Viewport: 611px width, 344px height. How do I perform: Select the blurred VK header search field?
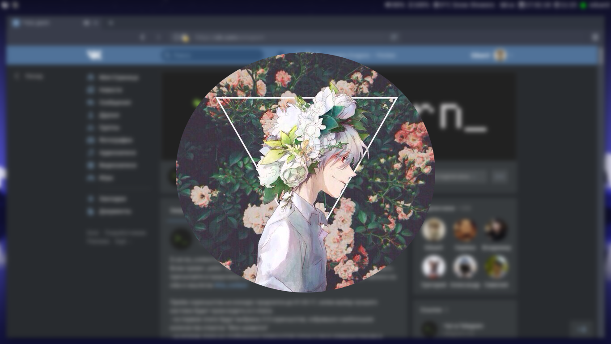pyautogui.click(x=212, y=56)
